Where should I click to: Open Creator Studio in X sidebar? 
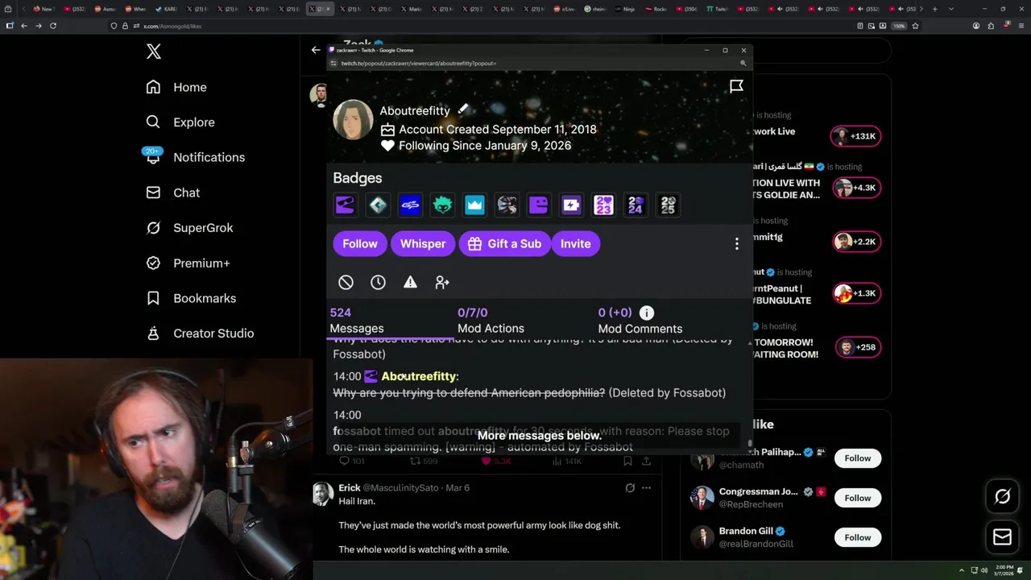tap(200, 333)
